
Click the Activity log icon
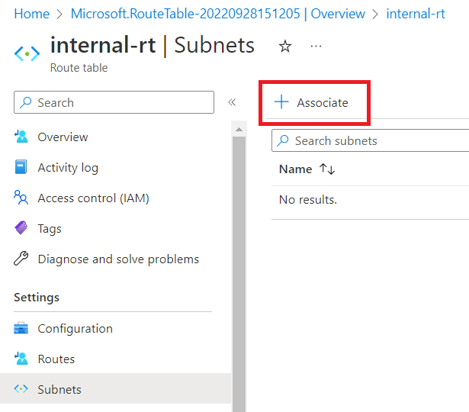coord(21,168)
